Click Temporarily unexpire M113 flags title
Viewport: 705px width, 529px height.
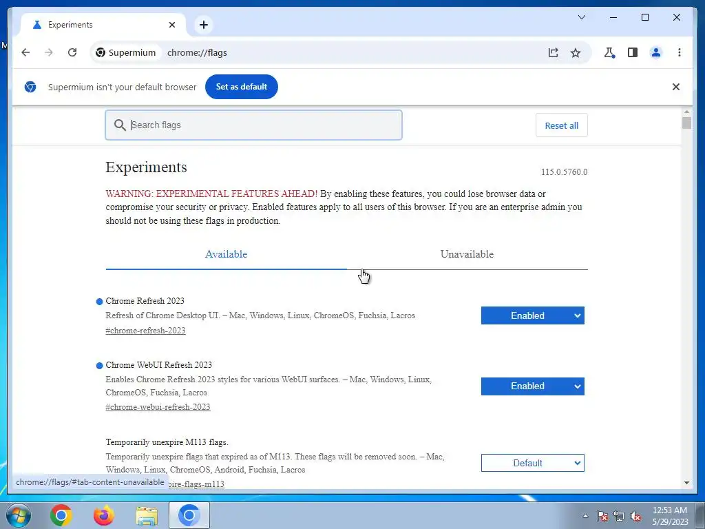[x=167, y=442]
